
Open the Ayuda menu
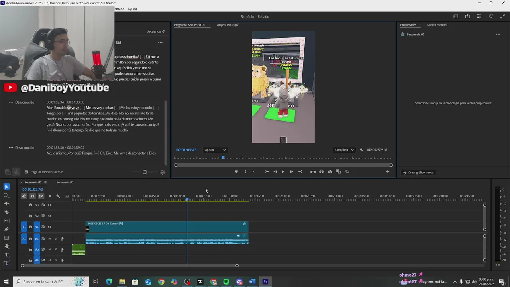coord(132,9)
